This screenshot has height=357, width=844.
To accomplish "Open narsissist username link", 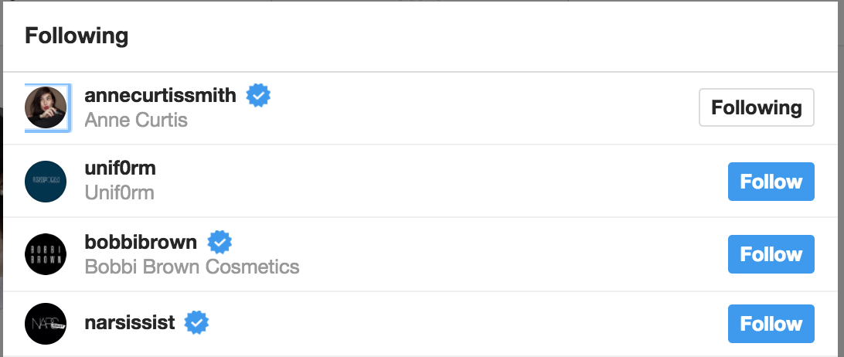I will pos(130,322).
